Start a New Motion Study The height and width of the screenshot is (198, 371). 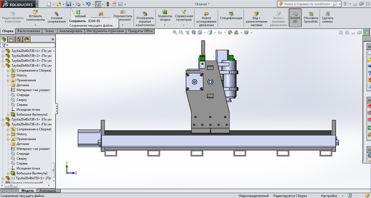[206, 14]
